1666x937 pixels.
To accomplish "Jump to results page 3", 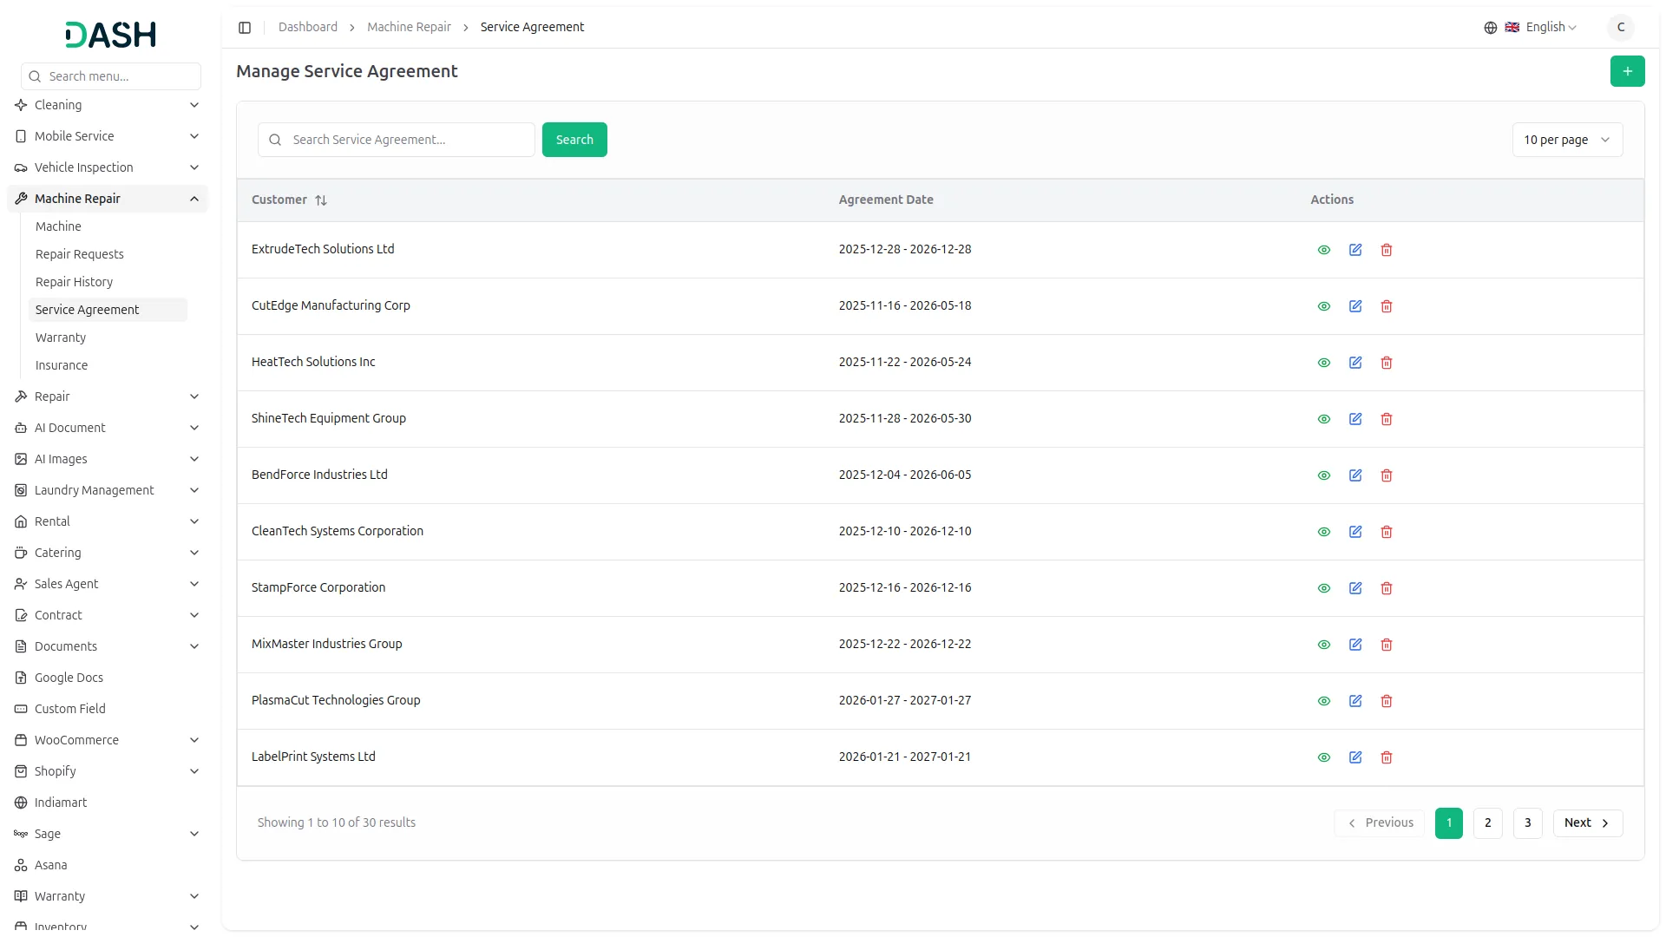I will pos(1527,823).
